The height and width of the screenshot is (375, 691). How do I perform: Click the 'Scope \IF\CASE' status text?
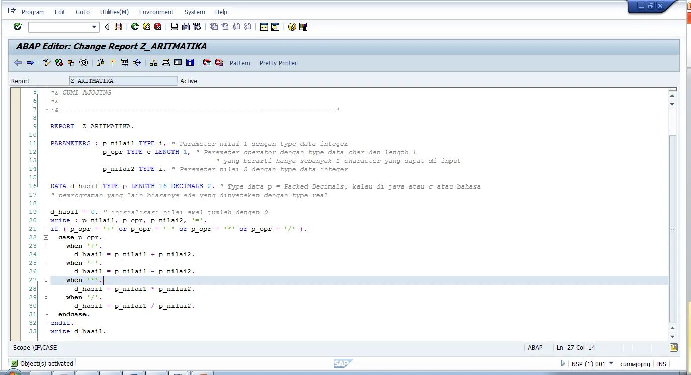click(x=35, y=348)
